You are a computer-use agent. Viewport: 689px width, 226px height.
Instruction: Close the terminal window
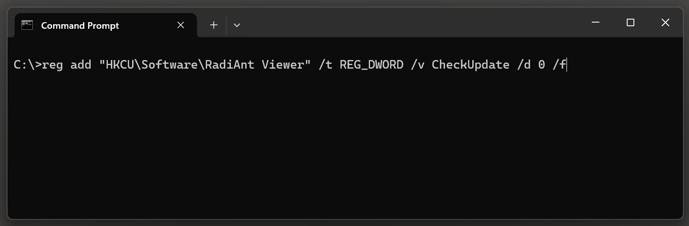point(665,23)
